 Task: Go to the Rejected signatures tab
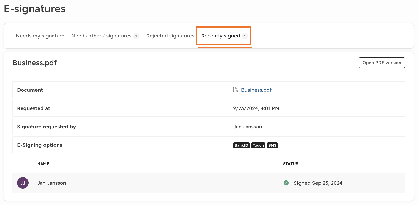pos(170,36)
